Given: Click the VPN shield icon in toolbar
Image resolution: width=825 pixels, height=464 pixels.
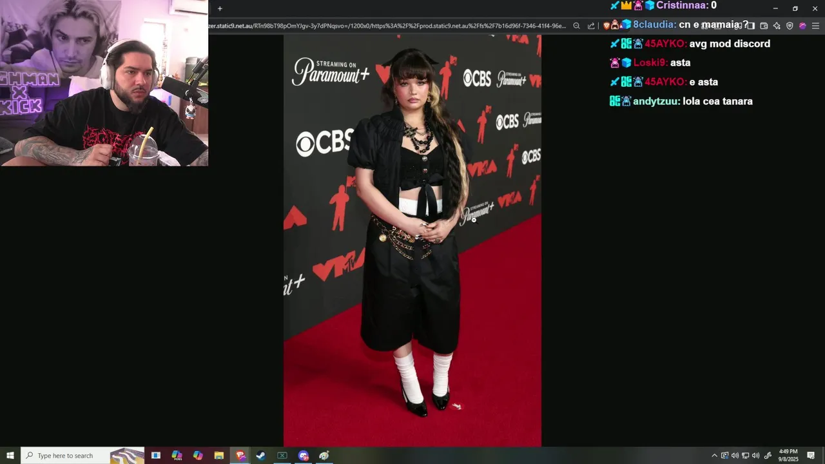Looking at the screenshot, I should (x=790, y=26).
